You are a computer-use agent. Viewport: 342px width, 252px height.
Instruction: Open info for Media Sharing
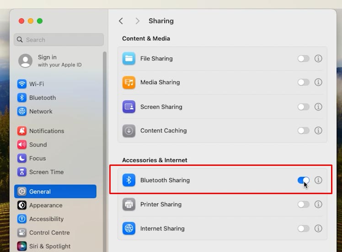318,82
